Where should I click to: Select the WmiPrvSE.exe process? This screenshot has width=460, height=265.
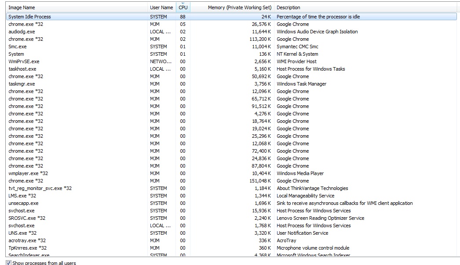(x=24, y=61)
